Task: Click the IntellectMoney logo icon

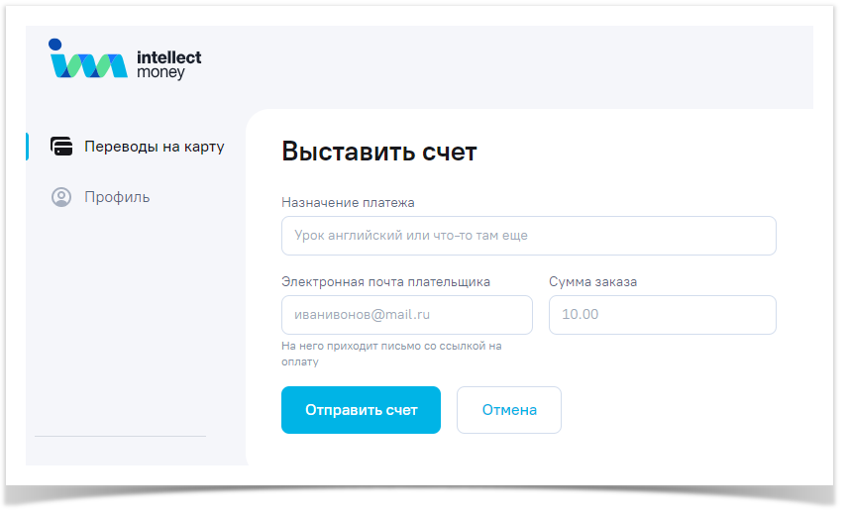Action: tap(87, 60)
